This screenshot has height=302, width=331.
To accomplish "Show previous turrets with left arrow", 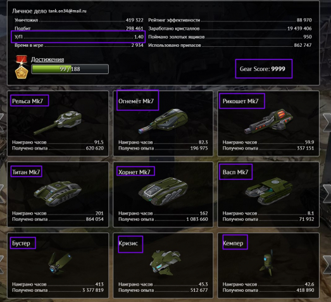I will (x=2, y=123).
